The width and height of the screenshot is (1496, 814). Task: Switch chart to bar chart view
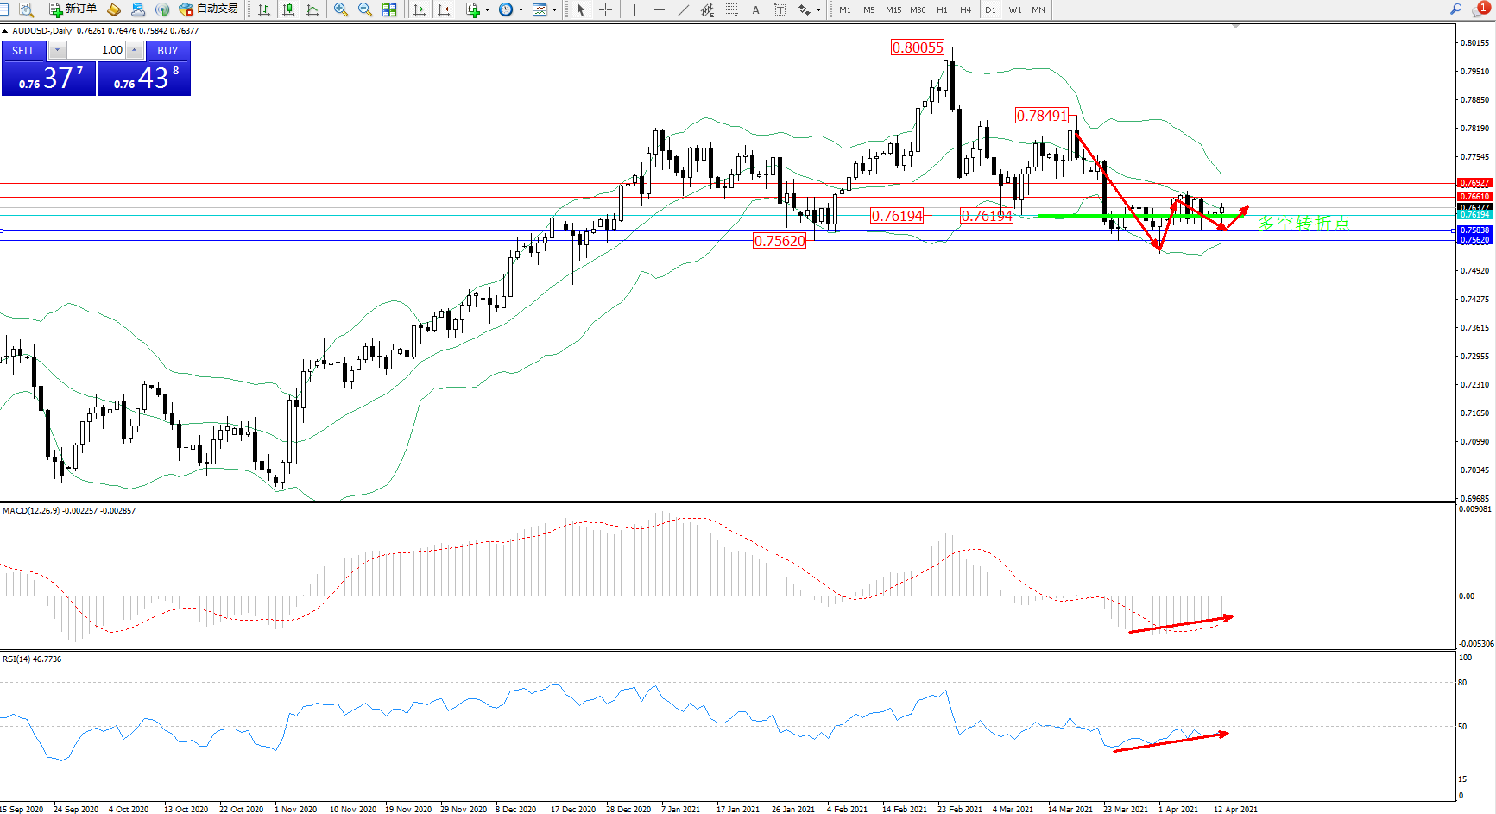tap(264, 9)
